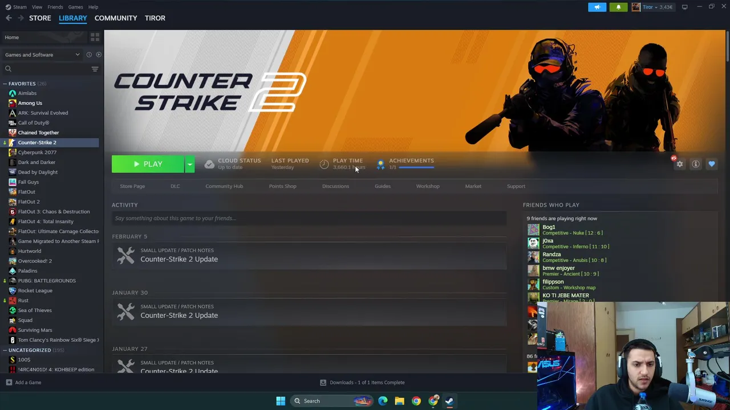Collapse the UNCATEGORIZED category
The width and height of the screenshot is (730, 410).
click(x=5, y=350)
